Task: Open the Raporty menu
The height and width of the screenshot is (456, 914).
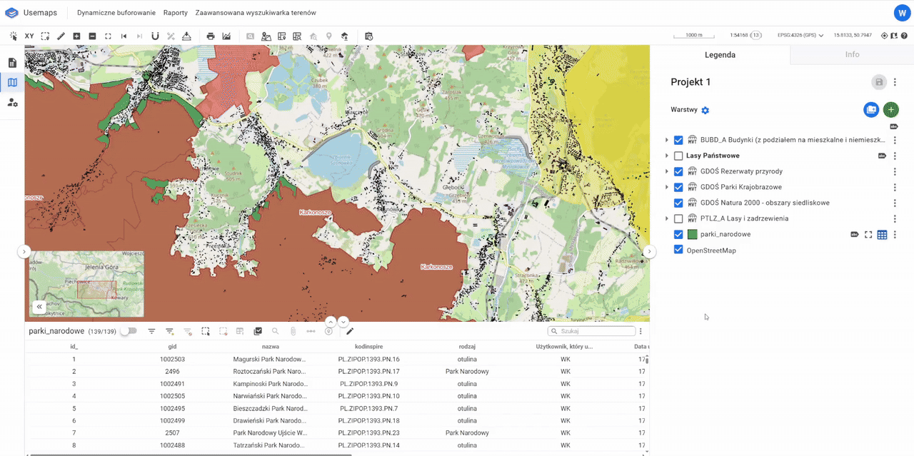Action: coord(175,13)
